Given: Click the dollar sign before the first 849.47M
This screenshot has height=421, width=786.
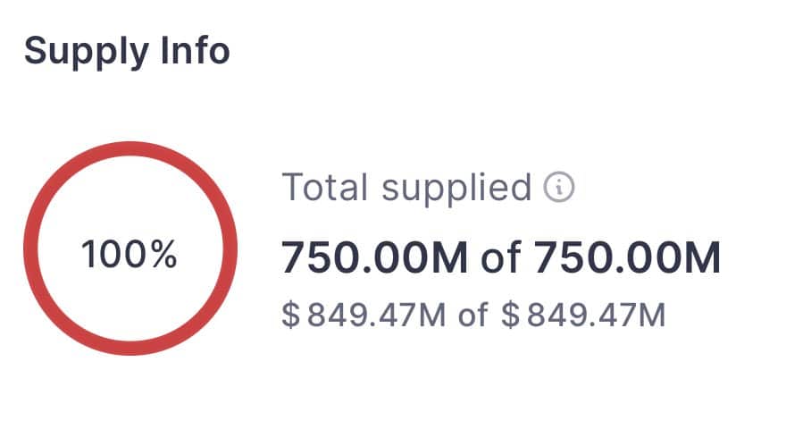Looking at the screenshot, I should pos(291,316).
